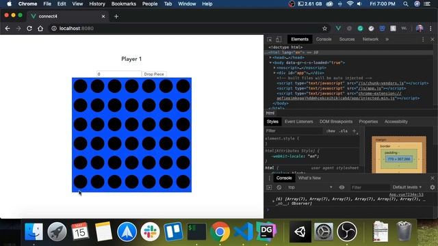438x246 pixels.
Task: Switch to the DevTools Console tab
Action: click(324, 40)
